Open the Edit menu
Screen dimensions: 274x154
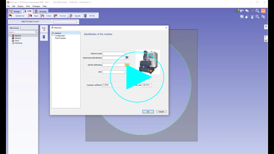pyautogui.click(x=14, y=6)
